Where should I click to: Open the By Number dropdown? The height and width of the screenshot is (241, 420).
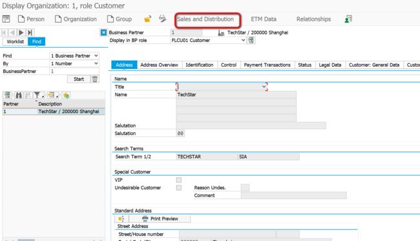click(74, 63)
